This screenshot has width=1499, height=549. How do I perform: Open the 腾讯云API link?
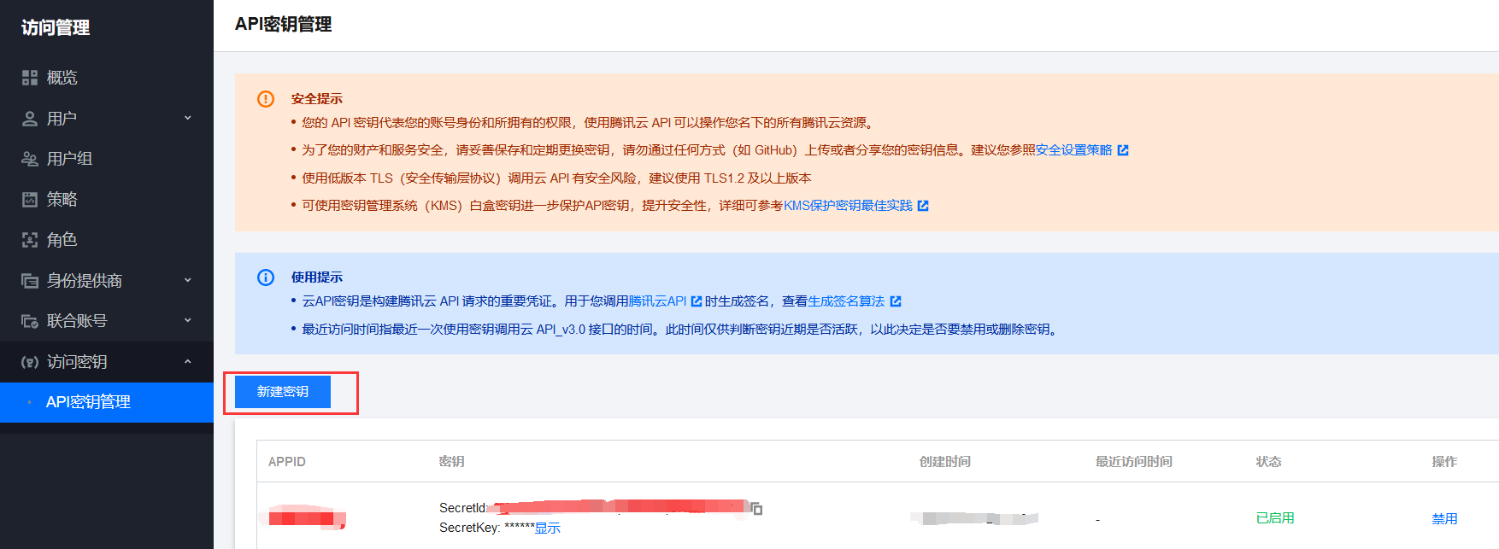coord(658,301)
